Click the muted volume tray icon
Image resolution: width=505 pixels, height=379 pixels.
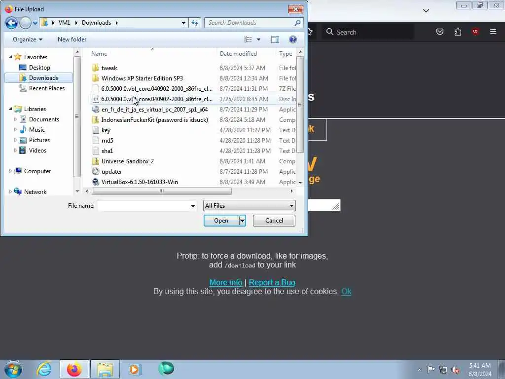pos(455,370)
